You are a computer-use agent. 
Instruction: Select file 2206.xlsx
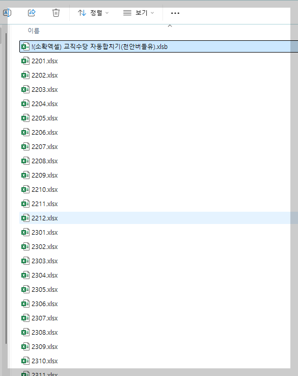pos(44,132)
